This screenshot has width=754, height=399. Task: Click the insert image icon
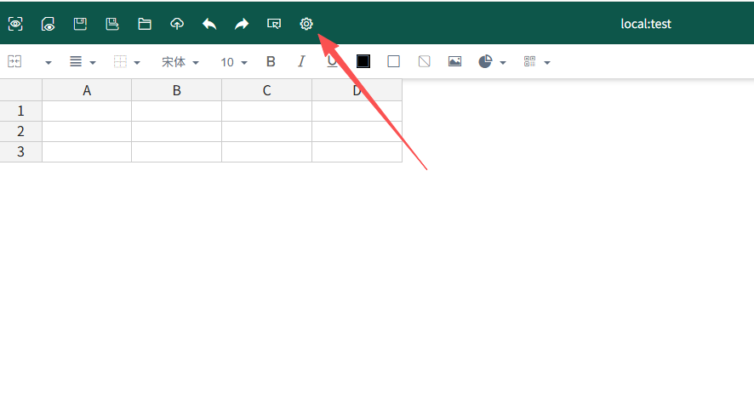click(x=454, y=61)
